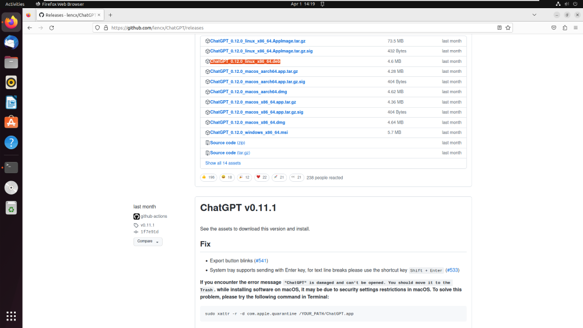Image resolution: width=583 pixels, height=328 pixels.
Task: Open the Firefox Web Browser app menu
Action: (60, 4)
